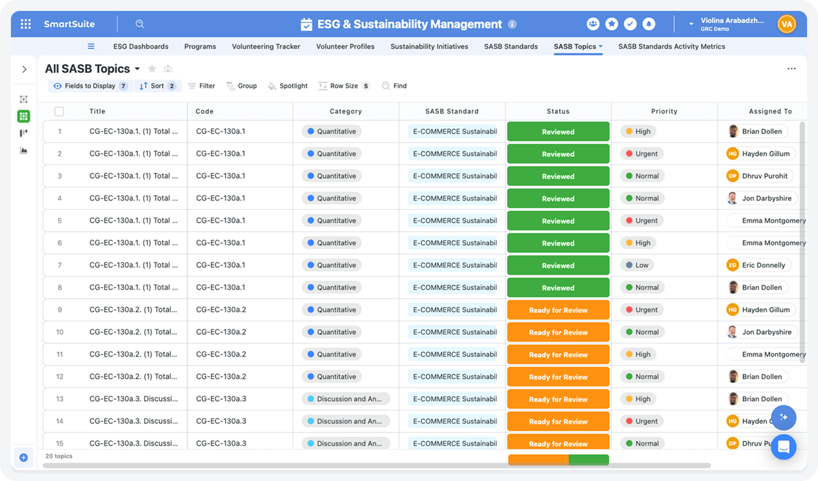This screenshot has height=481, width=818.
Task: Open the Find search tool
Action: pyautogui.click(x=394, y=86)
